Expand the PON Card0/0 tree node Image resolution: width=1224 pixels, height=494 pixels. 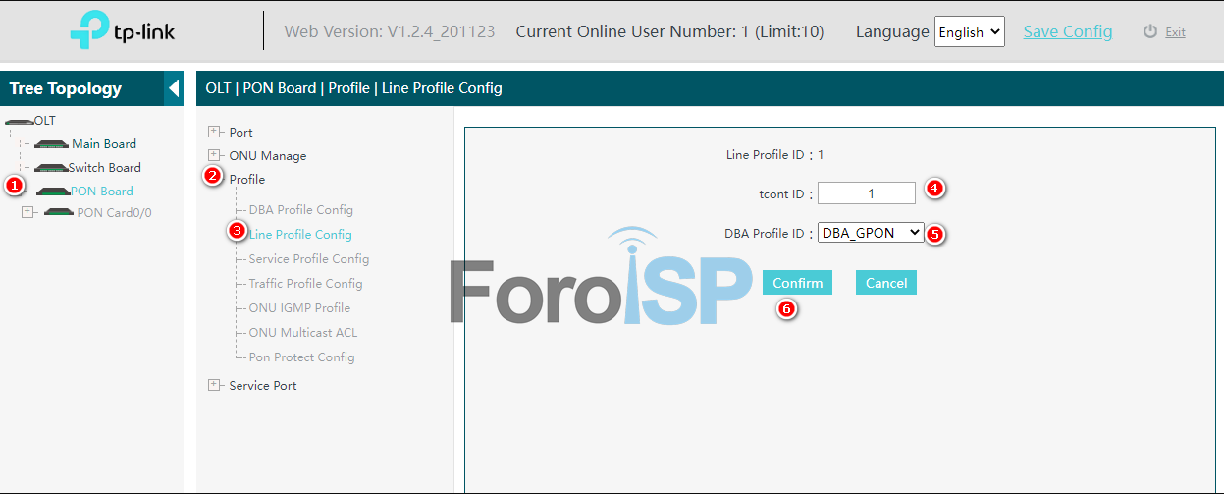coord(27,212)
